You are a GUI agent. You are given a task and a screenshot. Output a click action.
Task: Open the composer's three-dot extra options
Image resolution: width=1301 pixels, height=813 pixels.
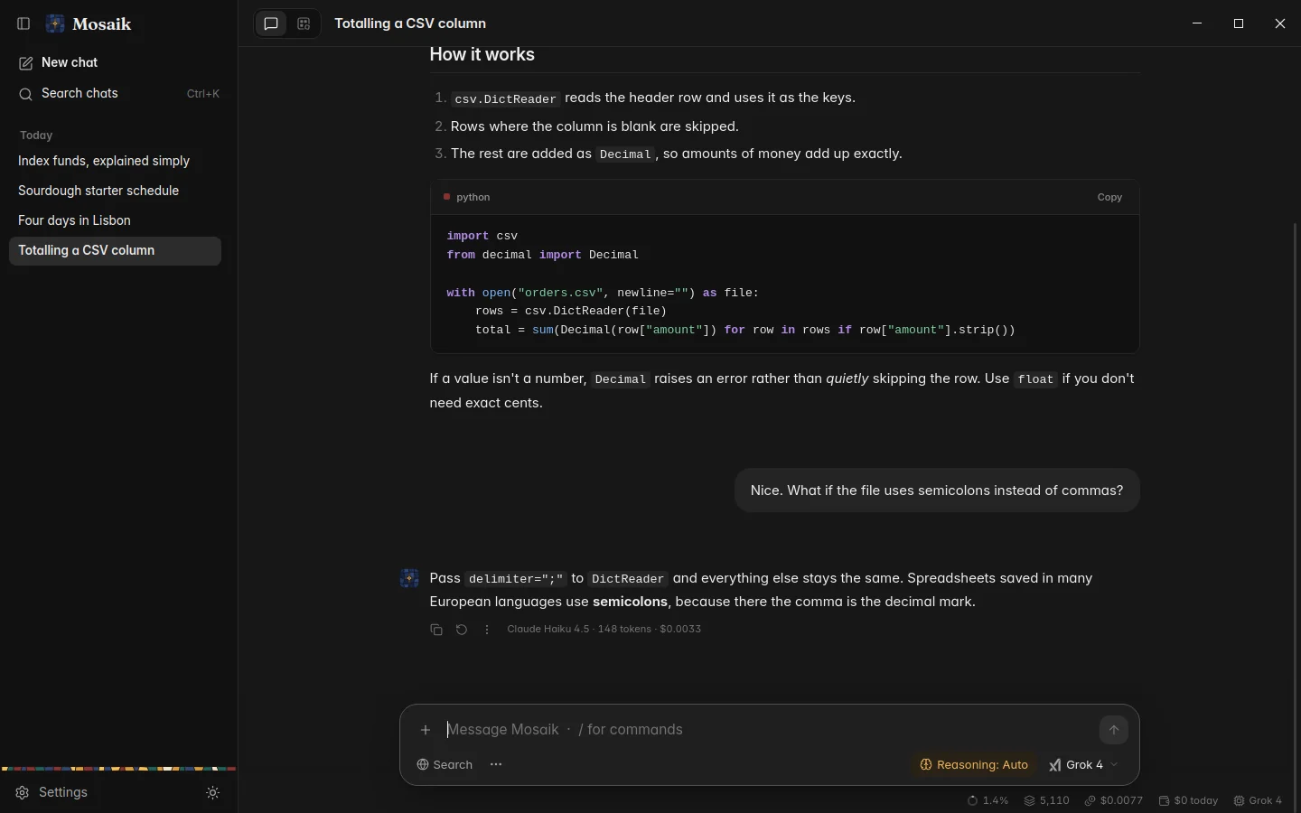pyautogui.click(x=496, y=765)
